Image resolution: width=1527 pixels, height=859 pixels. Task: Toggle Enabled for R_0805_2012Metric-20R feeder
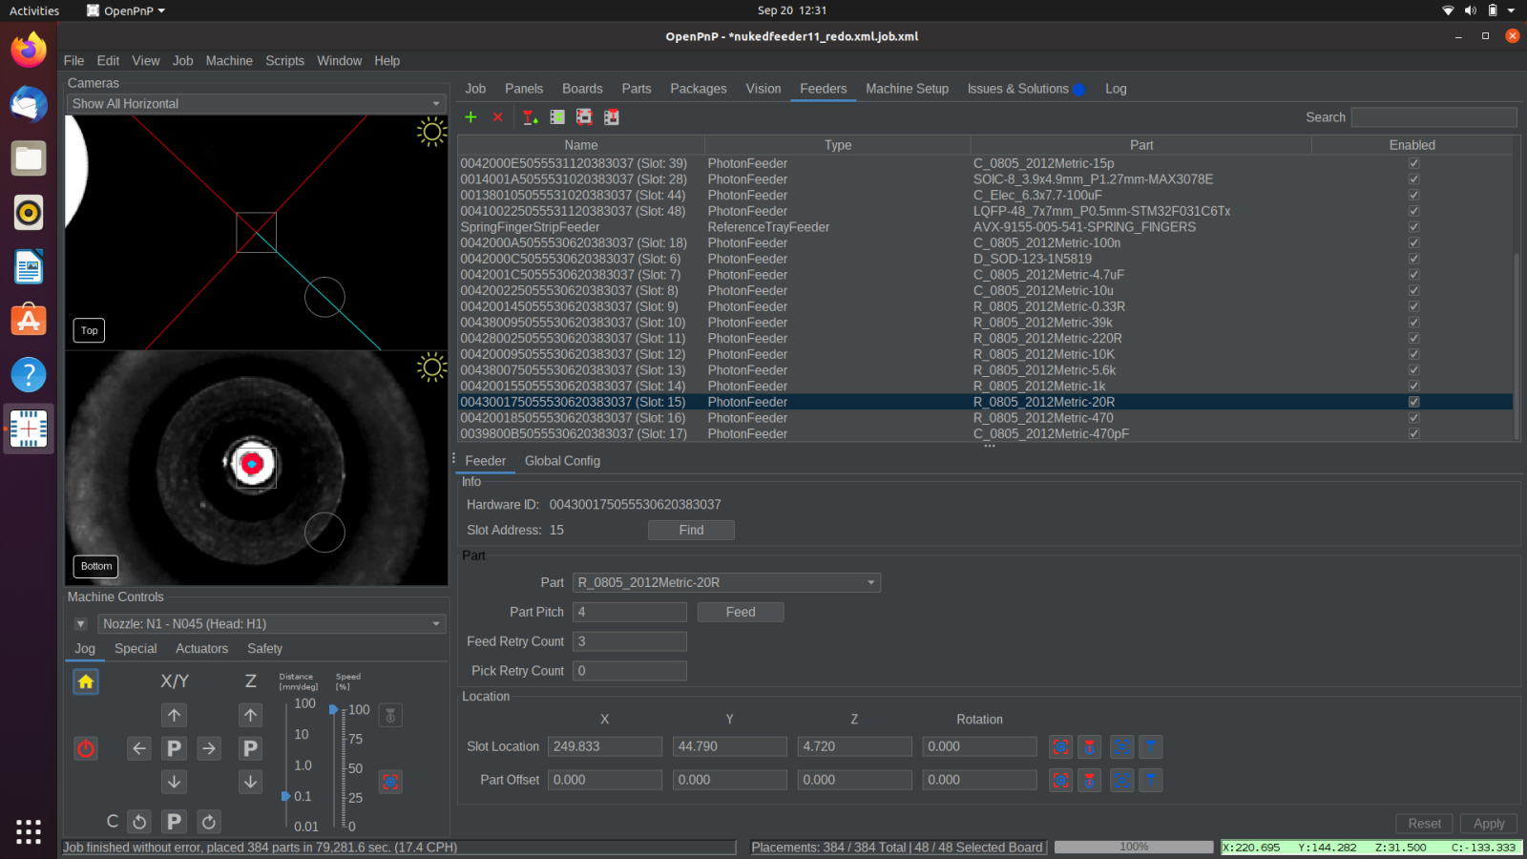tap(1413, 402)
